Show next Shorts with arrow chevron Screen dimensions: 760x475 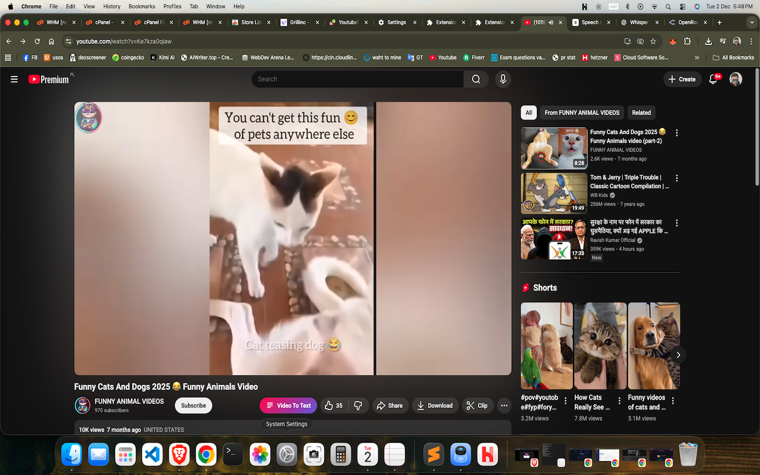[x=678, y=354]
